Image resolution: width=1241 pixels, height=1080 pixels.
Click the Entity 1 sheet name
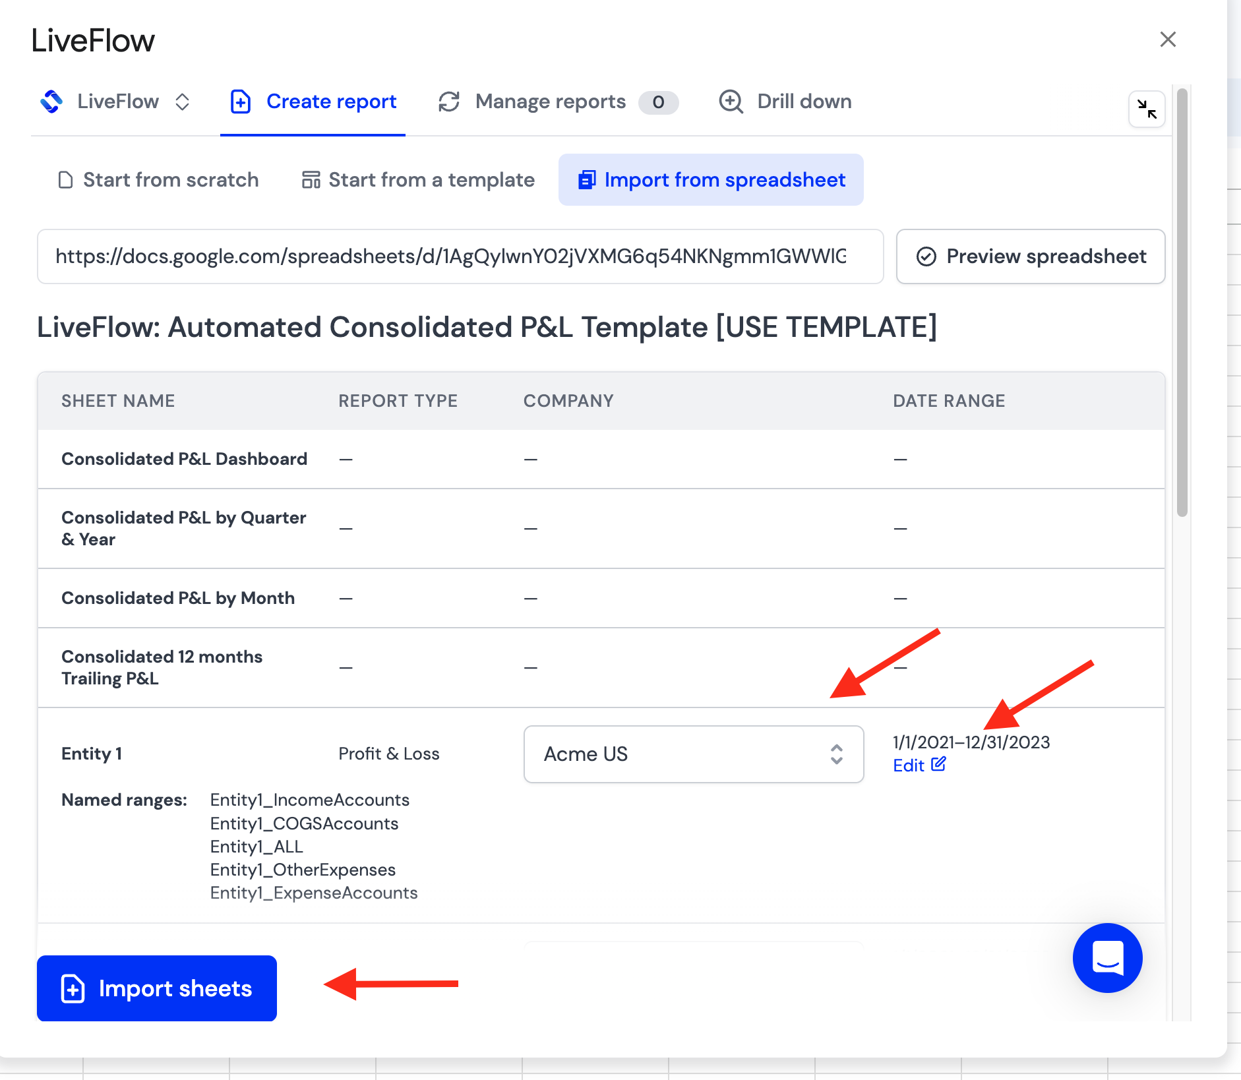click(x=92, y=754)
